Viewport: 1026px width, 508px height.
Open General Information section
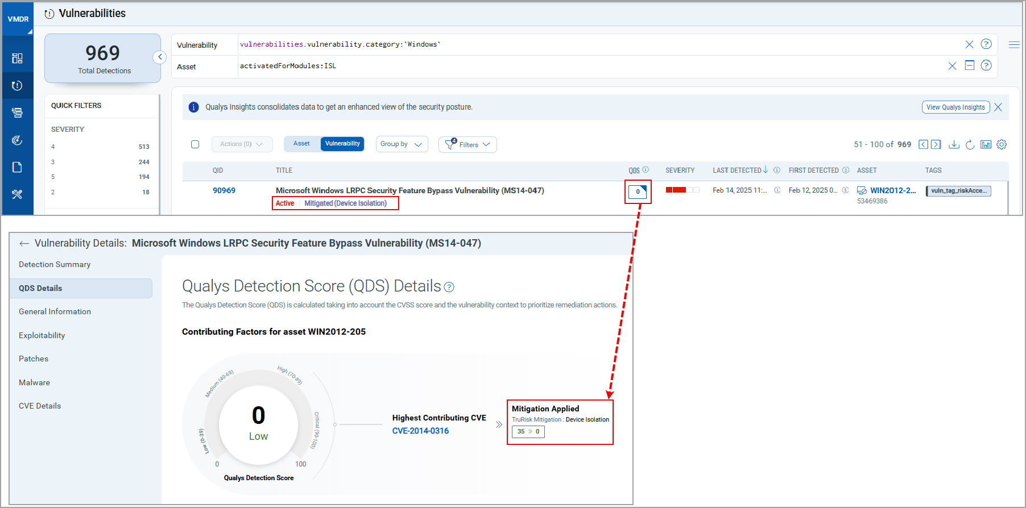[55, 311]
